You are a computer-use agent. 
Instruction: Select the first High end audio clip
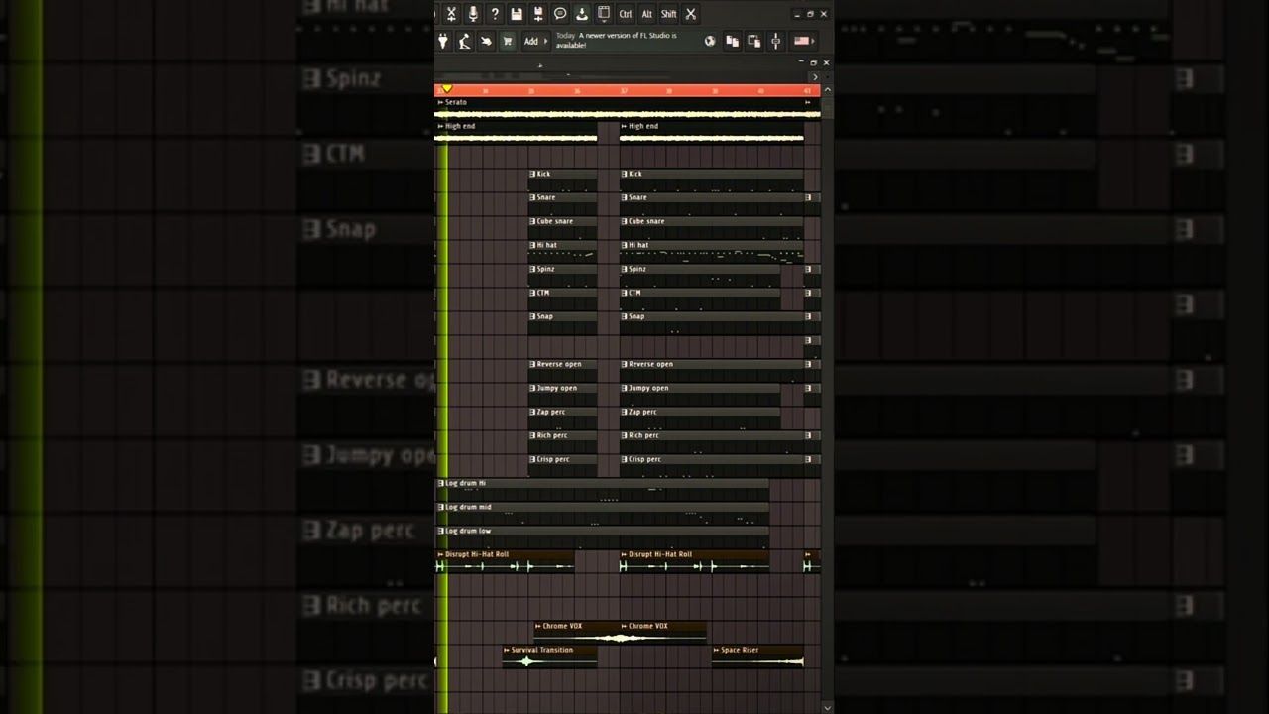[516, 133]
